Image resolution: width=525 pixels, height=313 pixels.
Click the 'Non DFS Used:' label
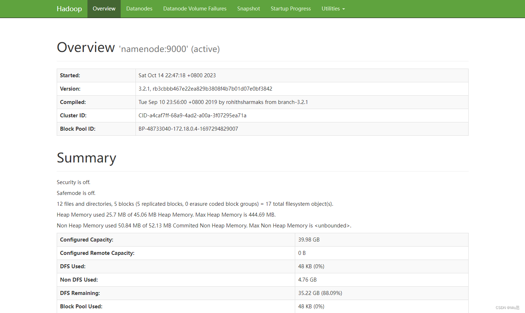79,280
